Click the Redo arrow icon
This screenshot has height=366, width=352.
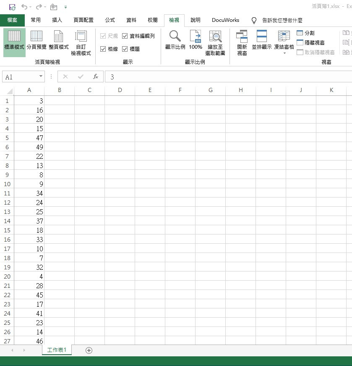click(x=39, y=7)
